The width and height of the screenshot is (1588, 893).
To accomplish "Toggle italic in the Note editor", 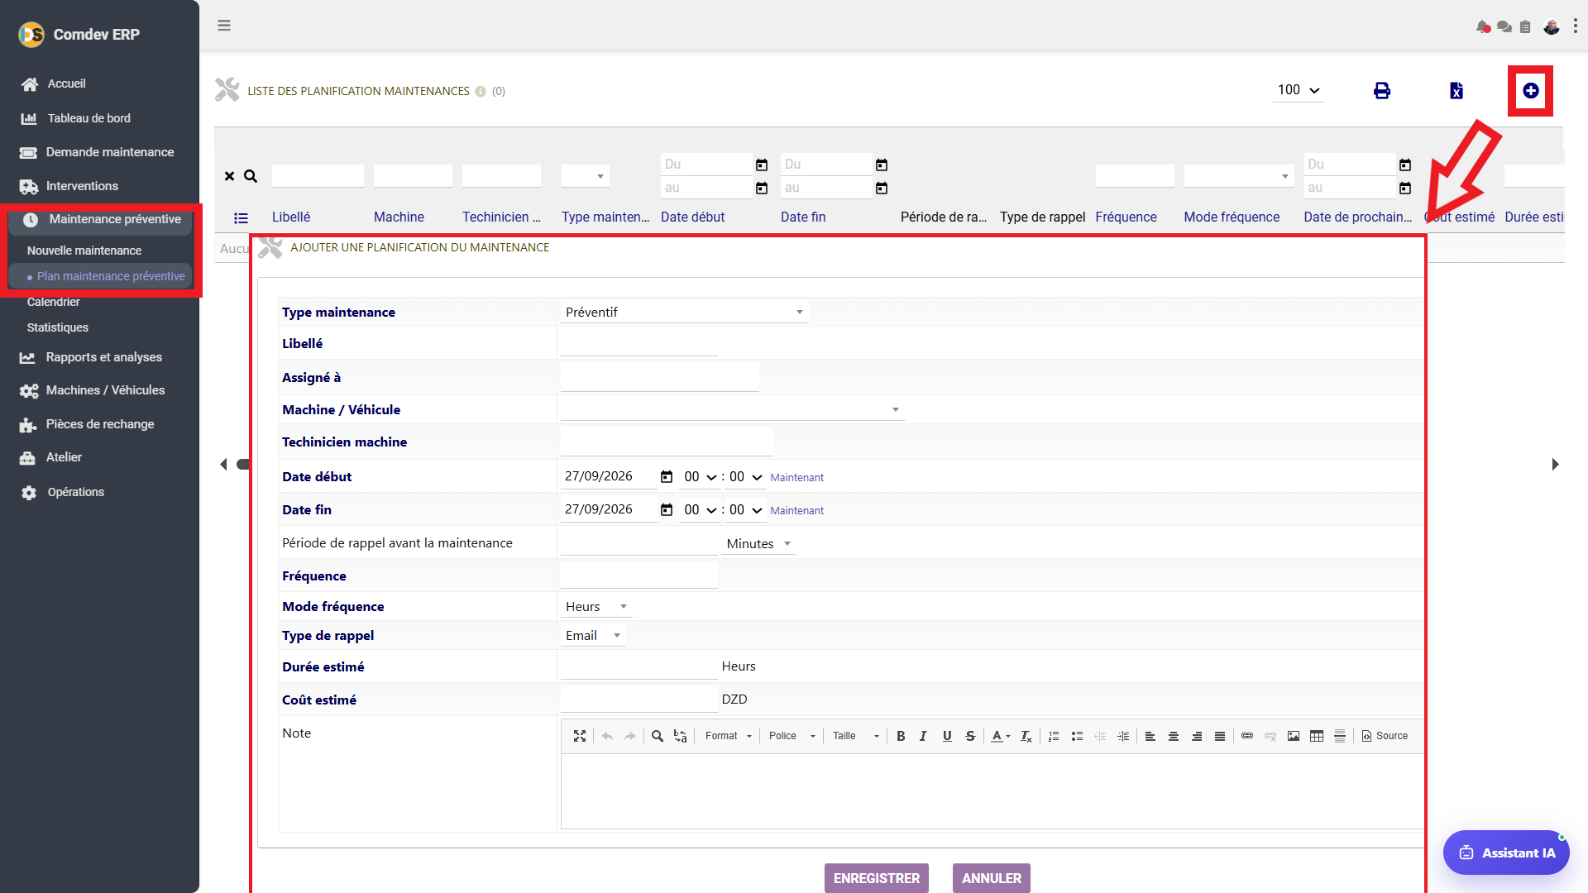I will click(923, 736).
